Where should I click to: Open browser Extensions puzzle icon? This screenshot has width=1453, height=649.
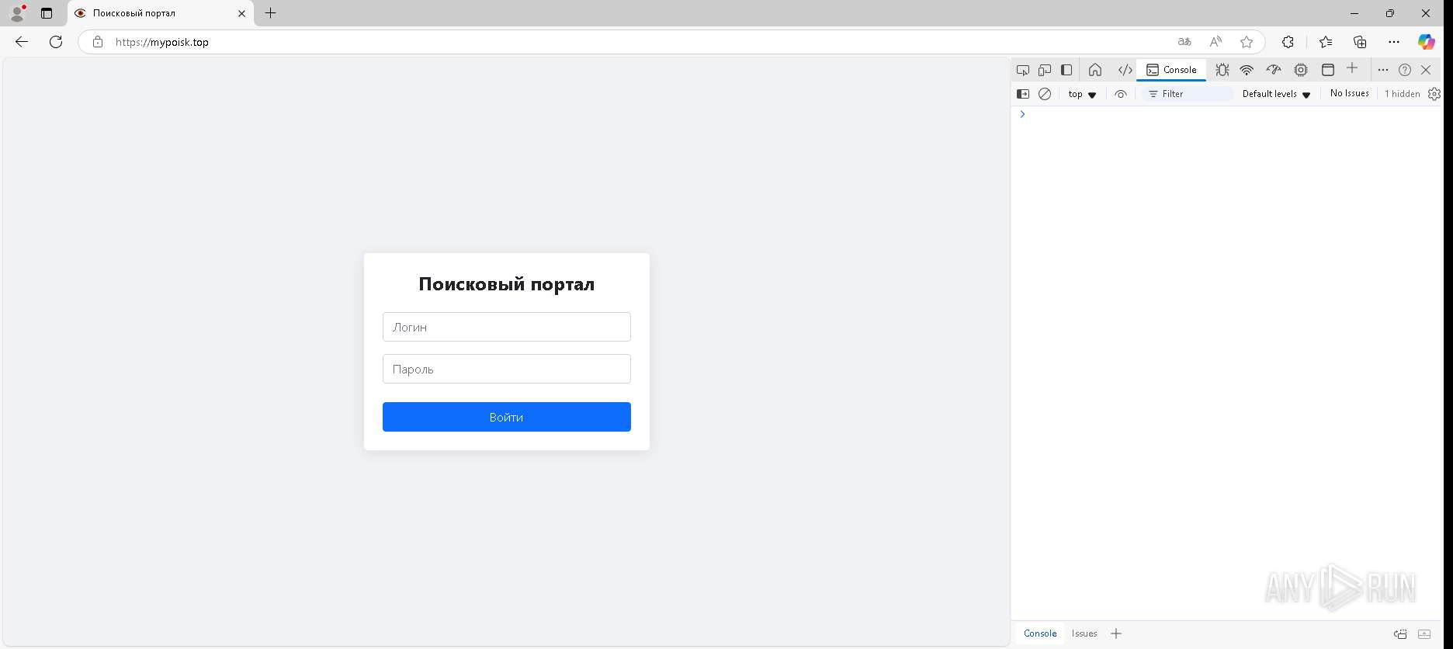coord(1288,42)
